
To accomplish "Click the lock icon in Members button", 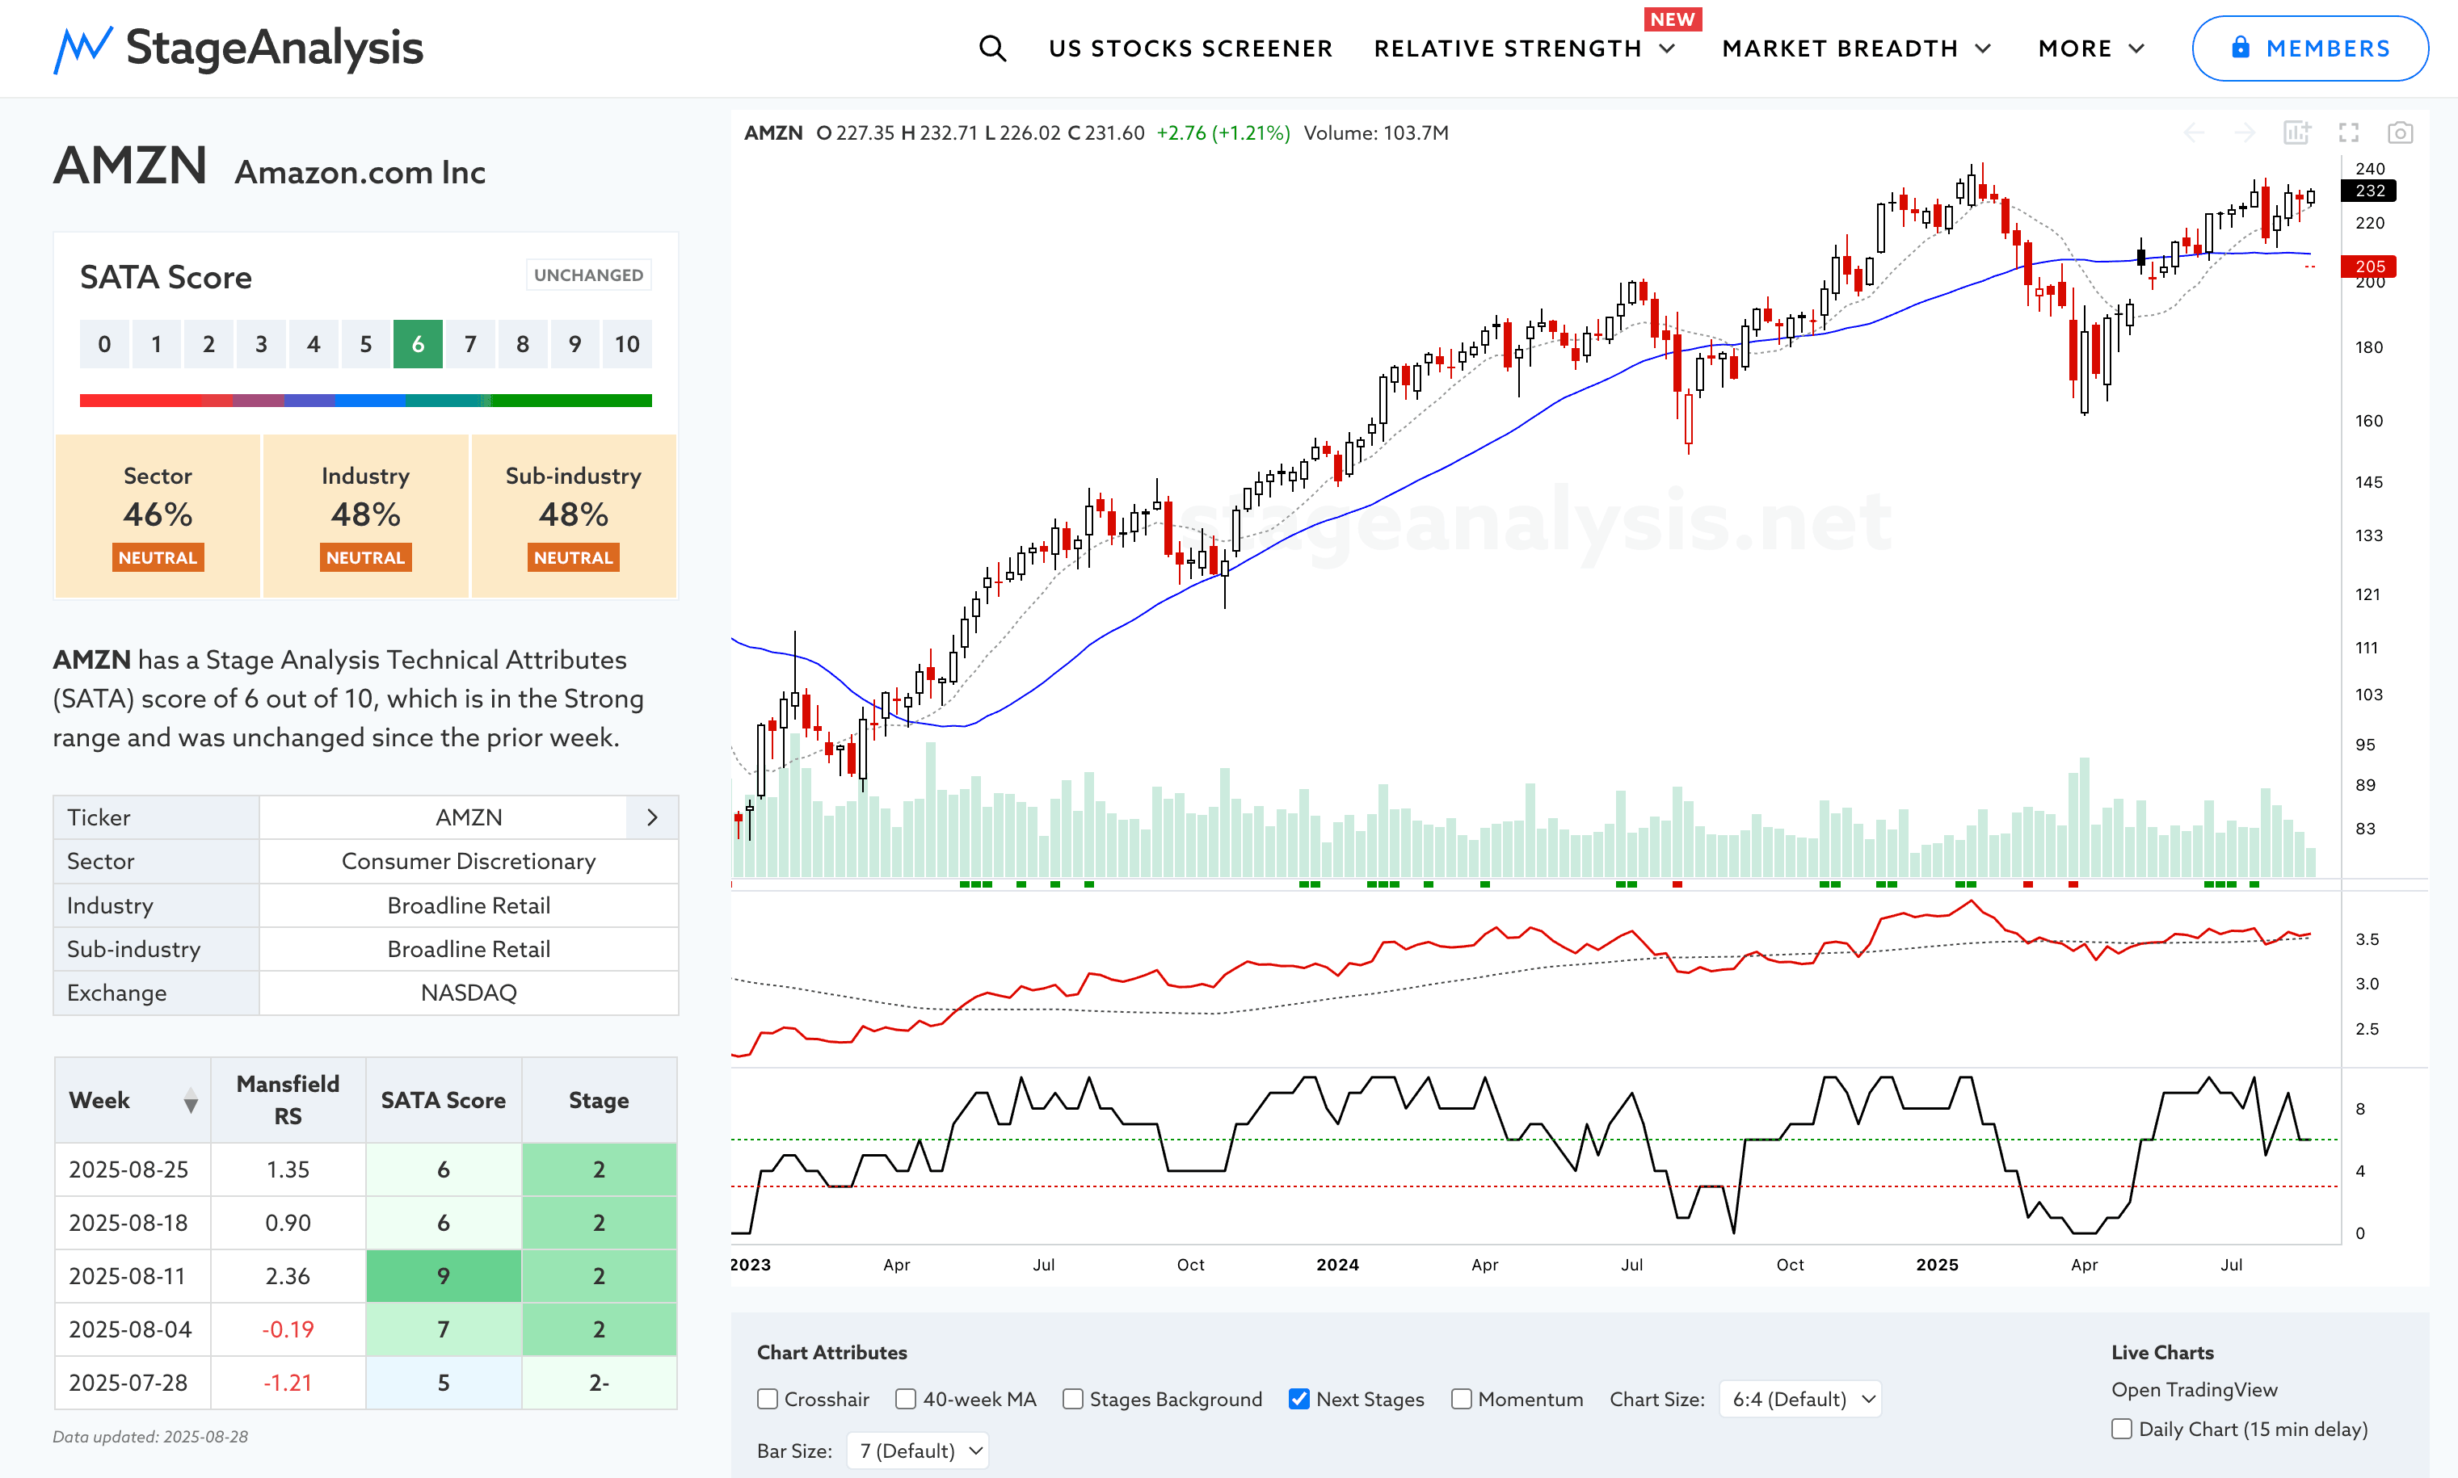I will pos(2240,47).
